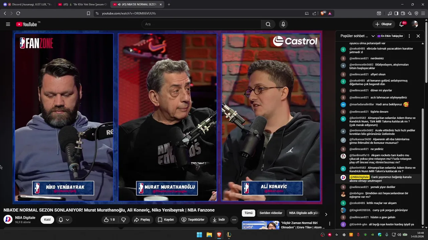Click the Oluştur create button
This screenshot has width=428, height=240.
383,24
